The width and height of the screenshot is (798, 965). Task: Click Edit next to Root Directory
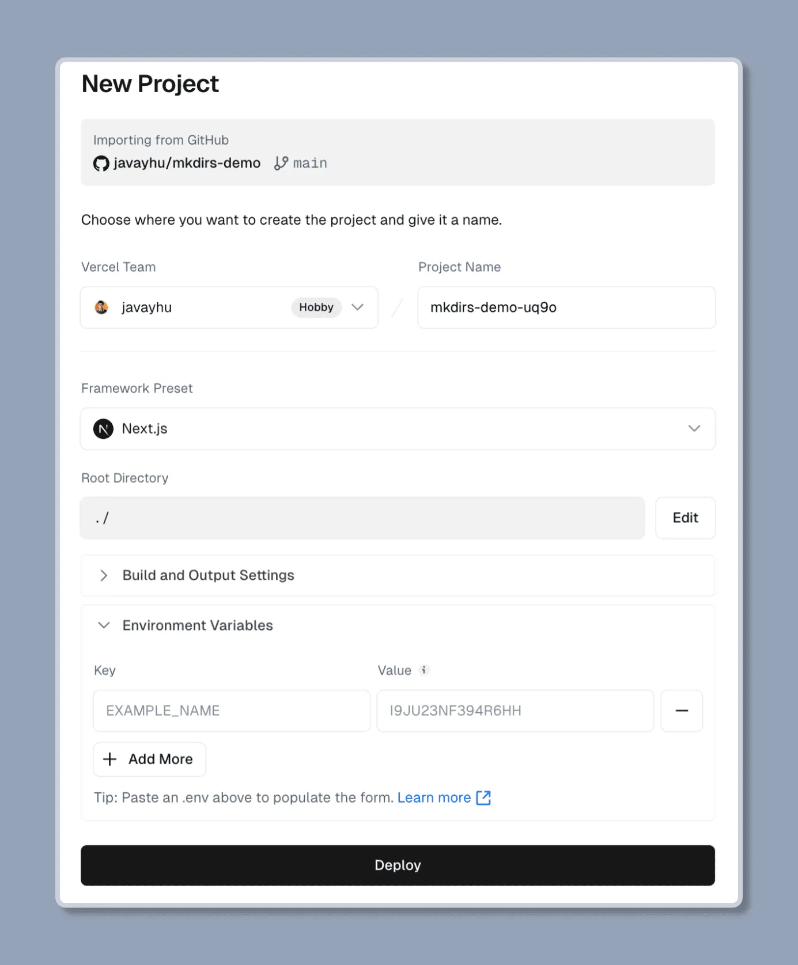[x=684, y=518]
